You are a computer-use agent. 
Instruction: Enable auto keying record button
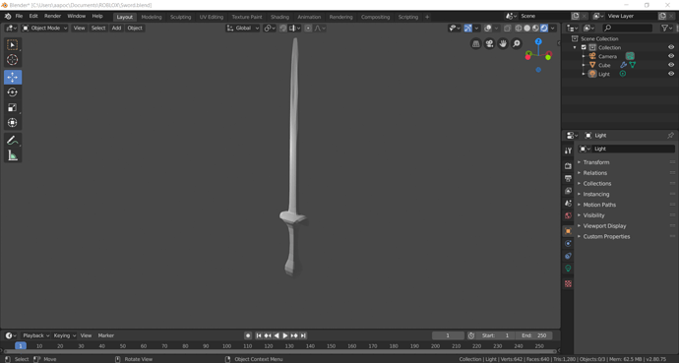click(x=248, y=335)
